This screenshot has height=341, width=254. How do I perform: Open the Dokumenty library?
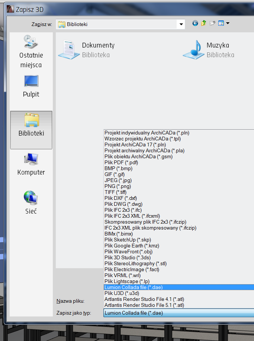(86, 50)
